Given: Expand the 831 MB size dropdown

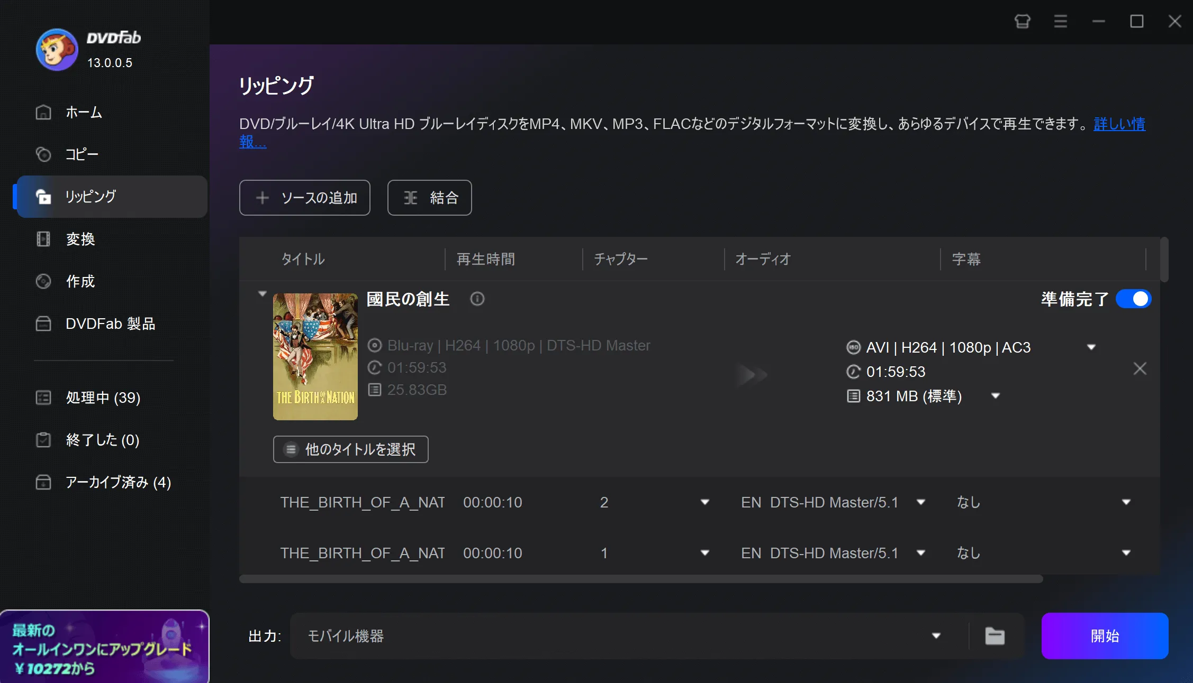Looking at the screenshot, I should click(x=995, y=396).
